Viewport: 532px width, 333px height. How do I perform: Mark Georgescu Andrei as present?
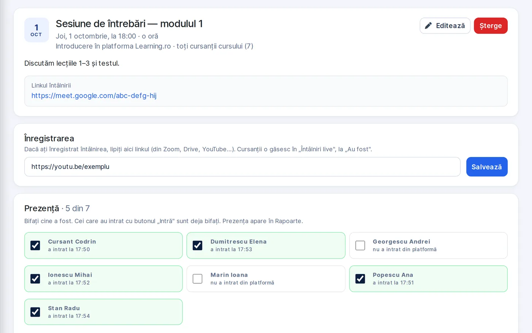(360, 246)
